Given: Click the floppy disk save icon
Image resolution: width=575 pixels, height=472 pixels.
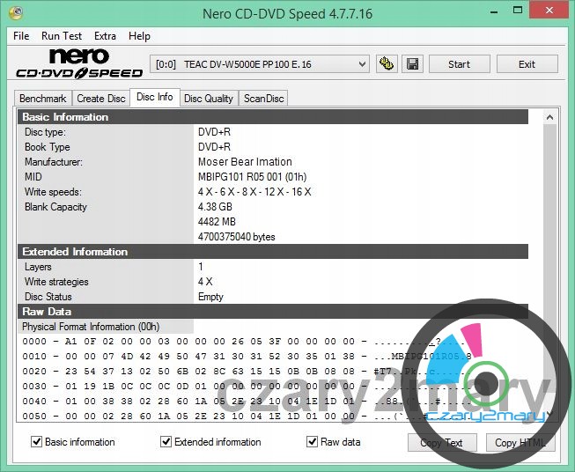Looking at the screenshot, I should 412,64.
